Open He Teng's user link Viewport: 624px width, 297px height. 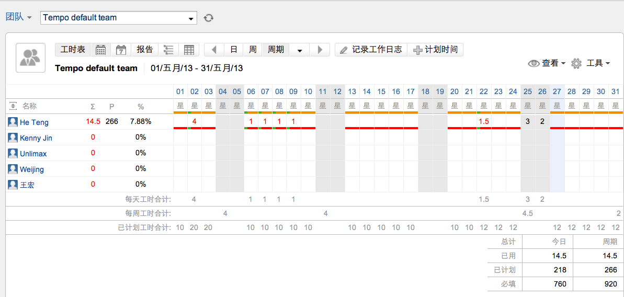34,122
